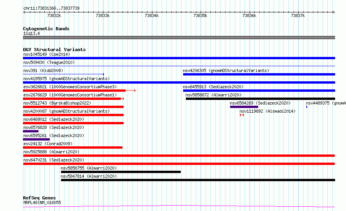Screen dimensions: 346x211
Task: Click the small nsv4489375 blue marker
Action: click(307, 107)
